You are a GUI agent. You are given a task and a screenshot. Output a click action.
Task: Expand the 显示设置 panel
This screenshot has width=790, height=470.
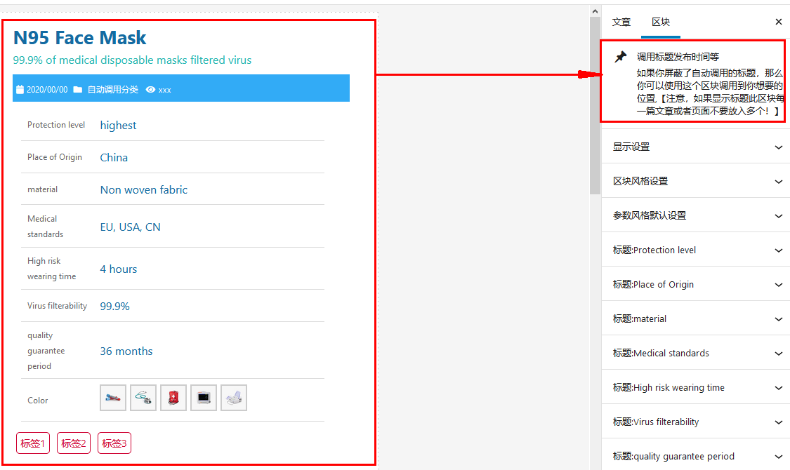click(x=695, y=147)
